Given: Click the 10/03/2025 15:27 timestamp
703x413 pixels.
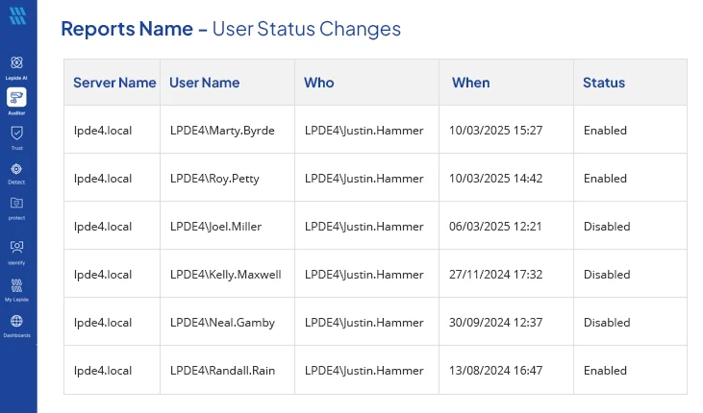Looking at the screenshot, I should tap(496, 131).
